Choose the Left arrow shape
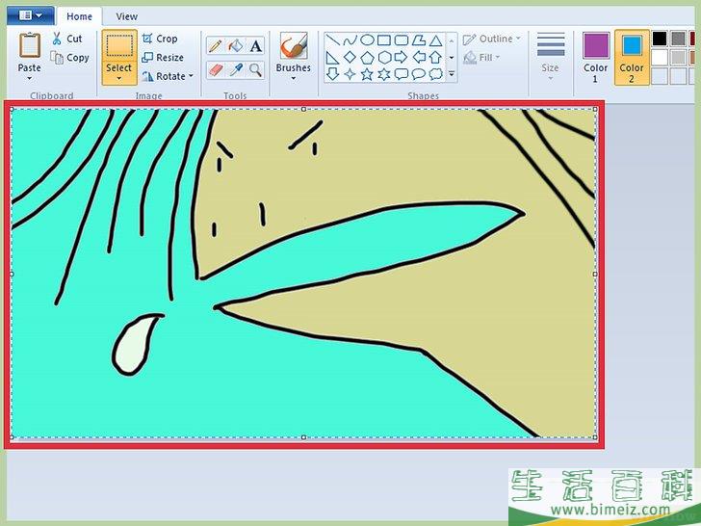 click(419, 57)
